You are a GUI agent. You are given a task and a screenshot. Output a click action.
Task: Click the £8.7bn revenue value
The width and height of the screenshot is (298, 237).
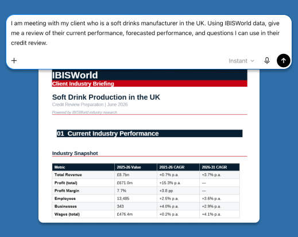123,175
